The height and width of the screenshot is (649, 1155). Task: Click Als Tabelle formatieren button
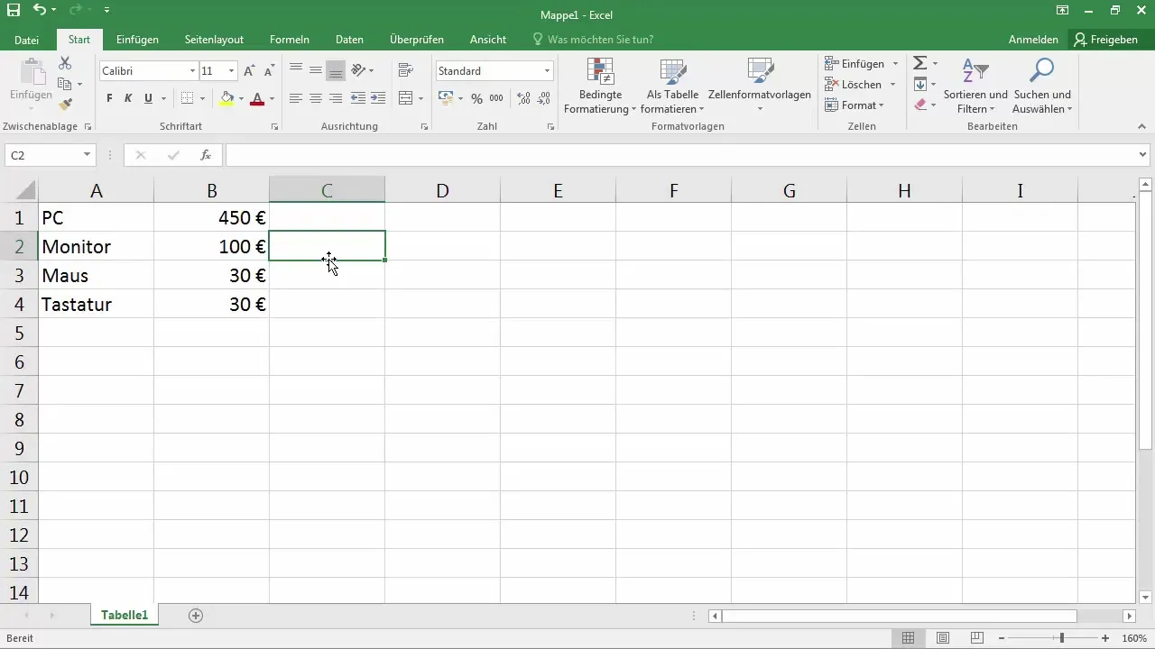pyautogui.click(x=672, y=86)
